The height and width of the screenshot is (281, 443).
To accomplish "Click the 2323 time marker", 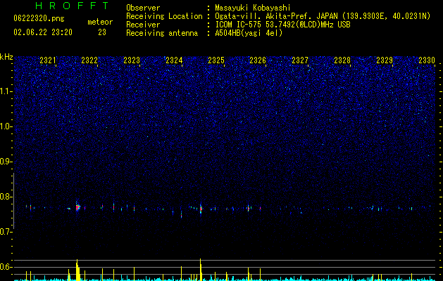I will (x=132, y=60).
